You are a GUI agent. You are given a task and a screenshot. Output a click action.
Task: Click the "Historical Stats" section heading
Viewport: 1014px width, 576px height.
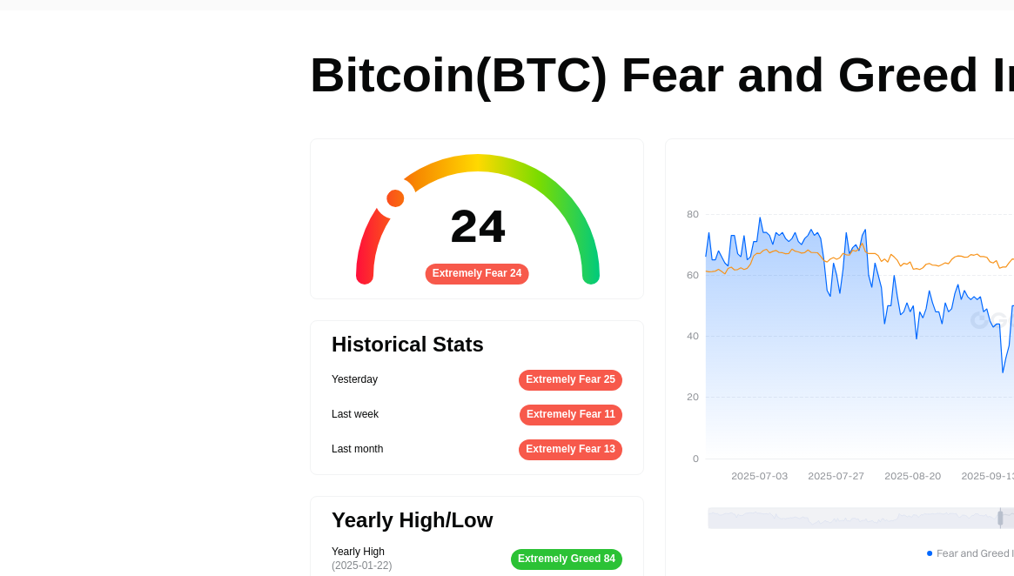(407, 345)
